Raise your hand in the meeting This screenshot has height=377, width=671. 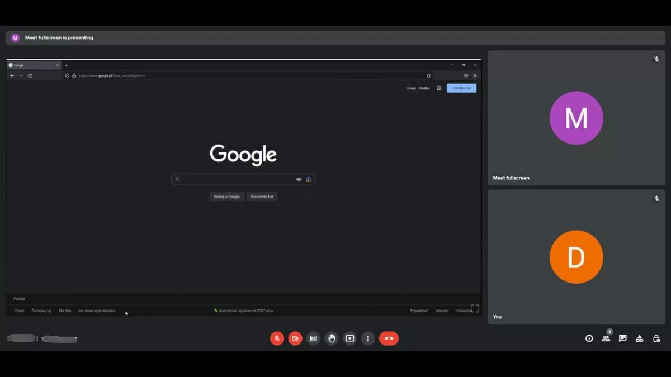[332, 338]
